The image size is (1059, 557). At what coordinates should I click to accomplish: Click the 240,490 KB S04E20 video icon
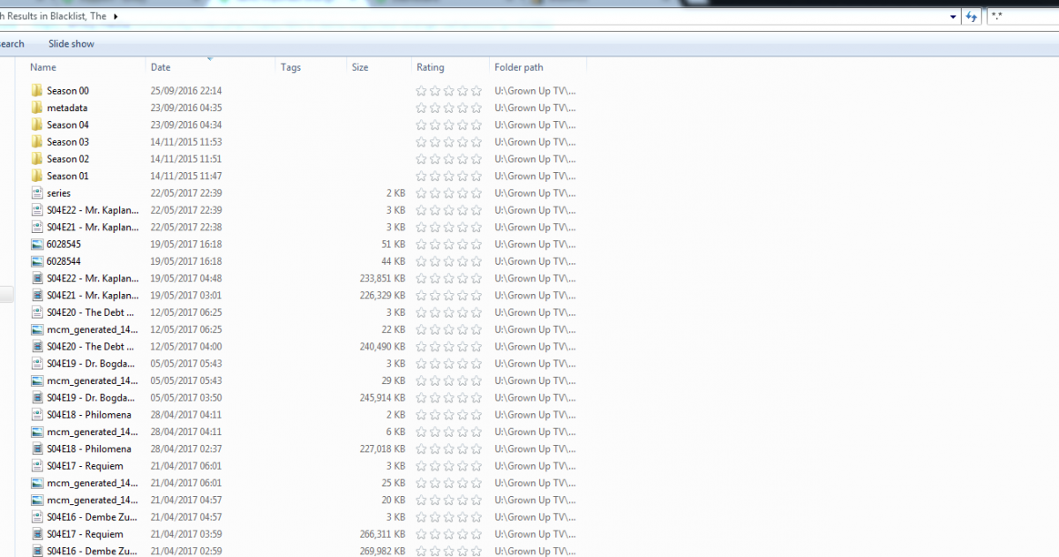coord(36,347)
